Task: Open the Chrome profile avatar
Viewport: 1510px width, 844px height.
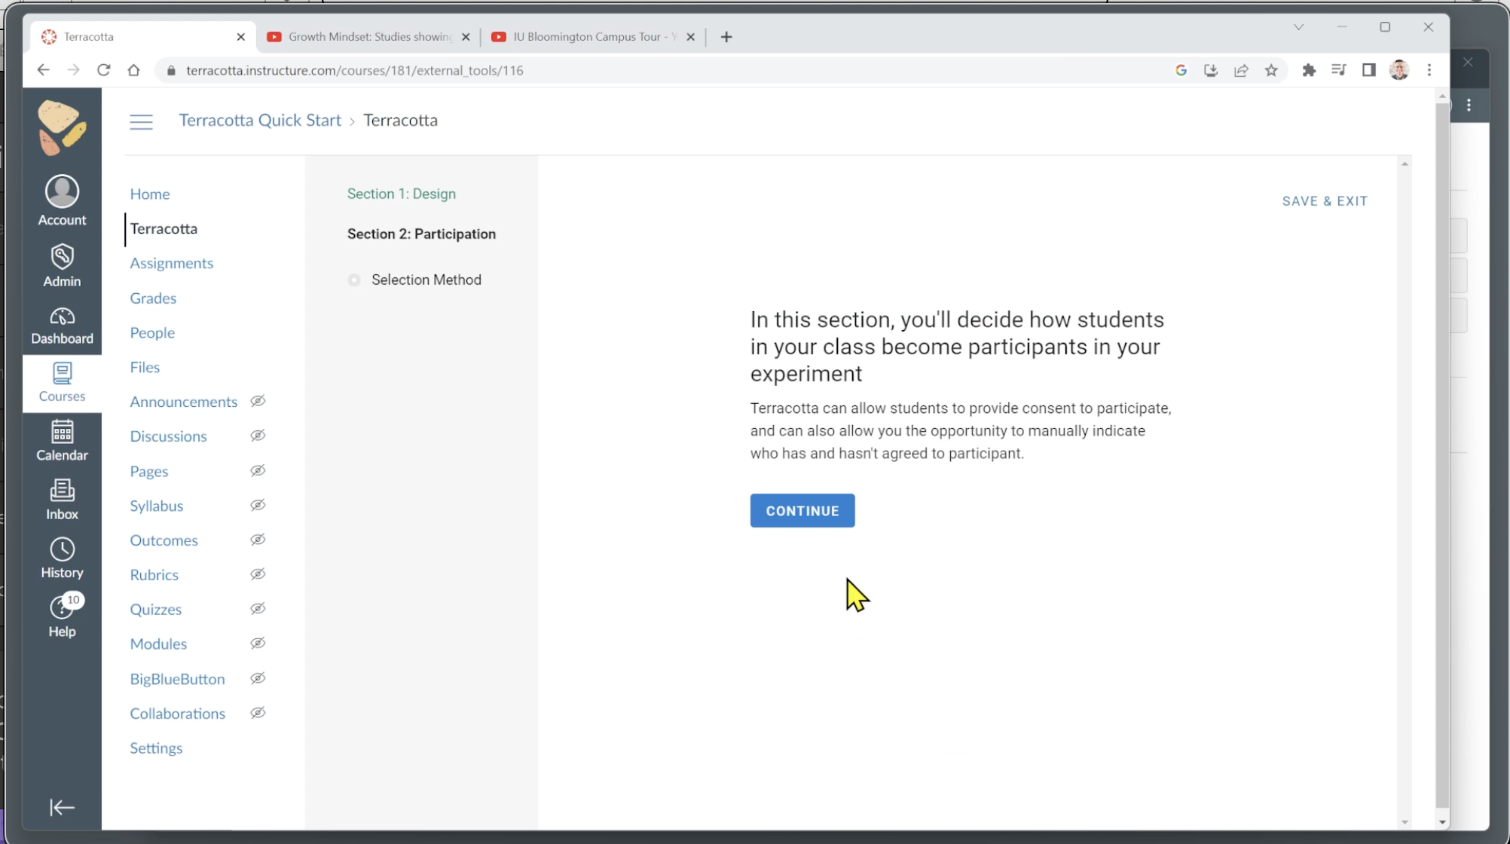Action: point(1399,70)
